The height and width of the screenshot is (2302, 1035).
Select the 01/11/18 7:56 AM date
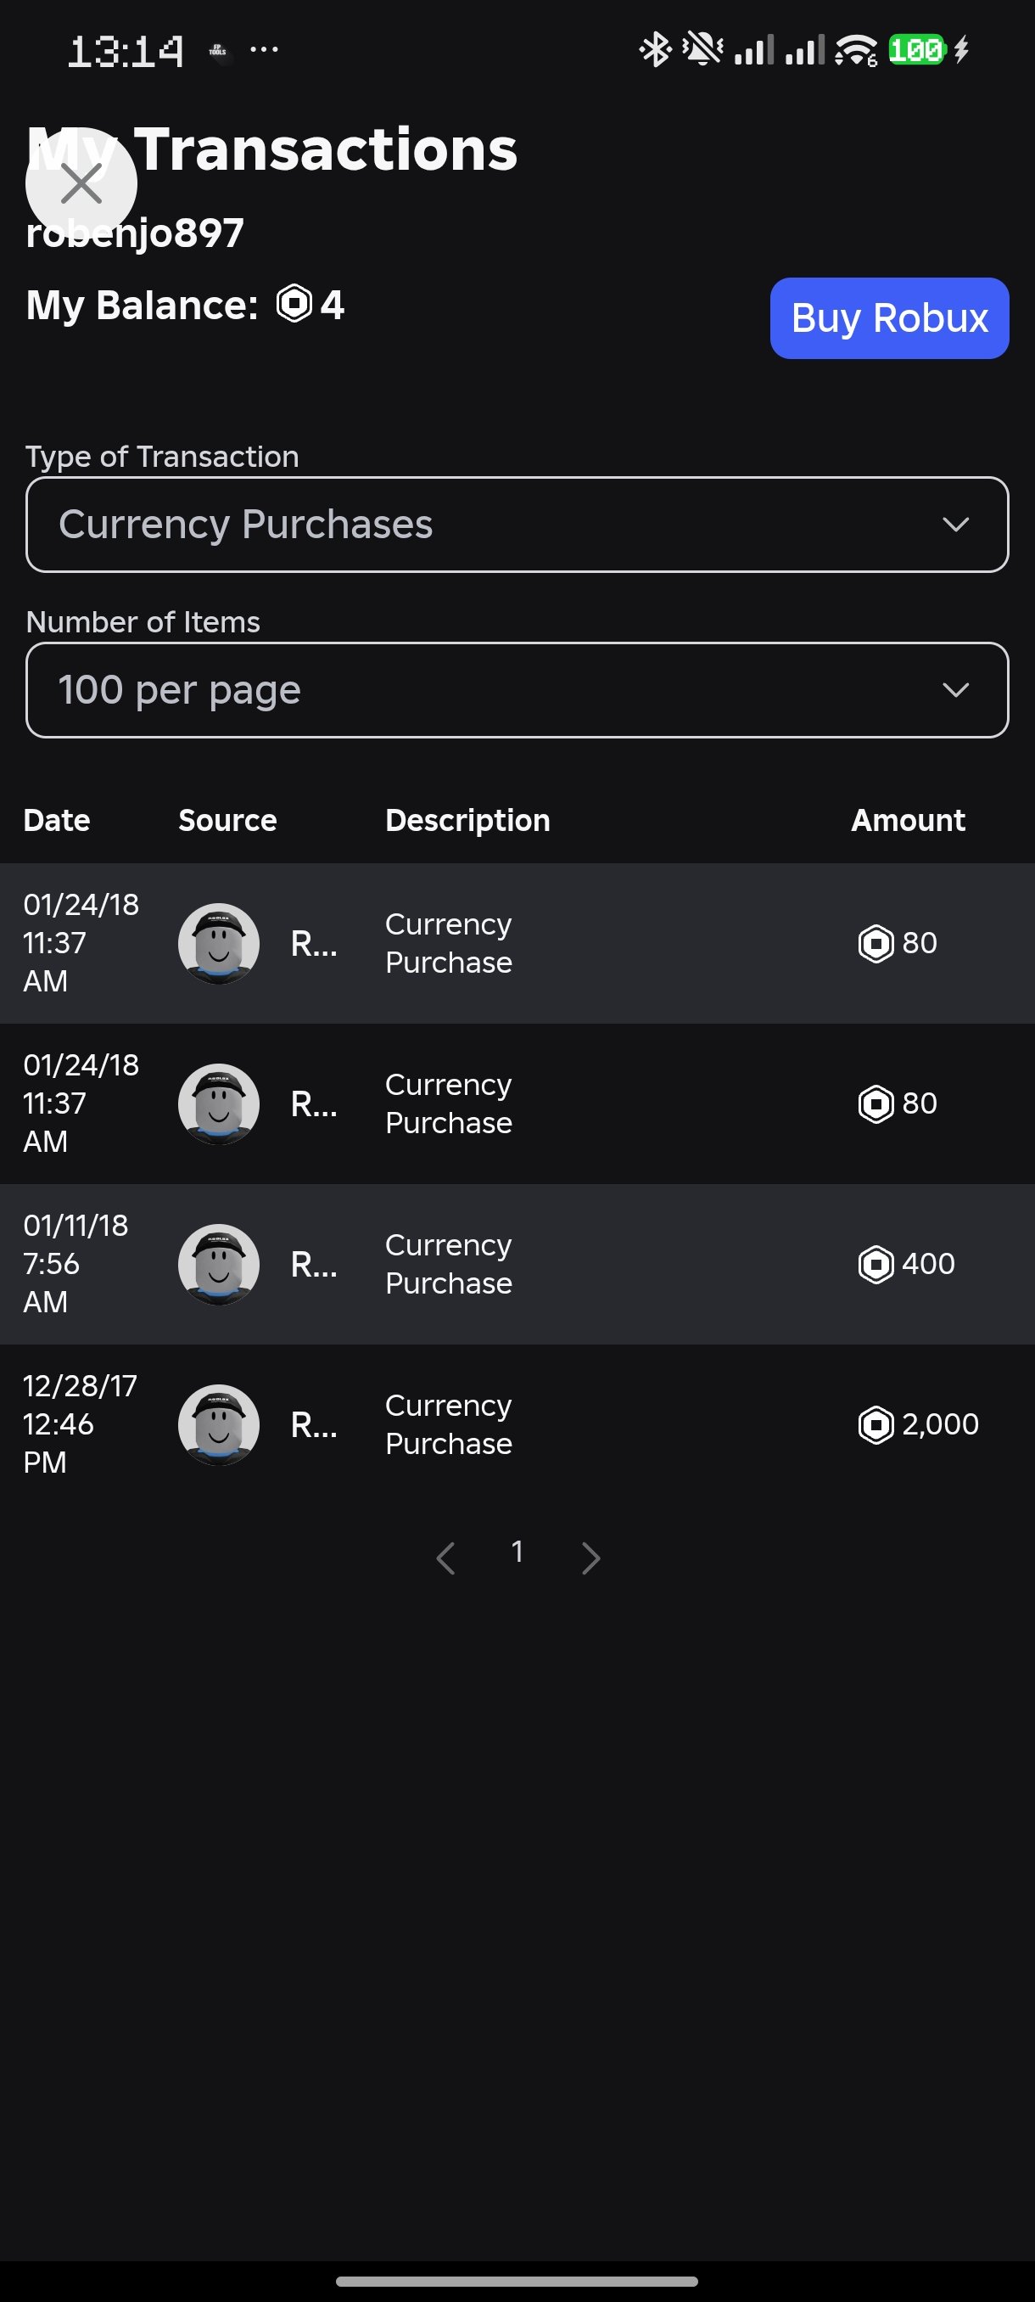(76, 1264)
